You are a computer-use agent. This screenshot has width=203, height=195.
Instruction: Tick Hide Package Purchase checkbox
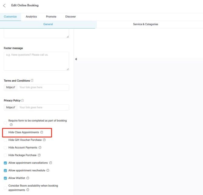[5, 155]
